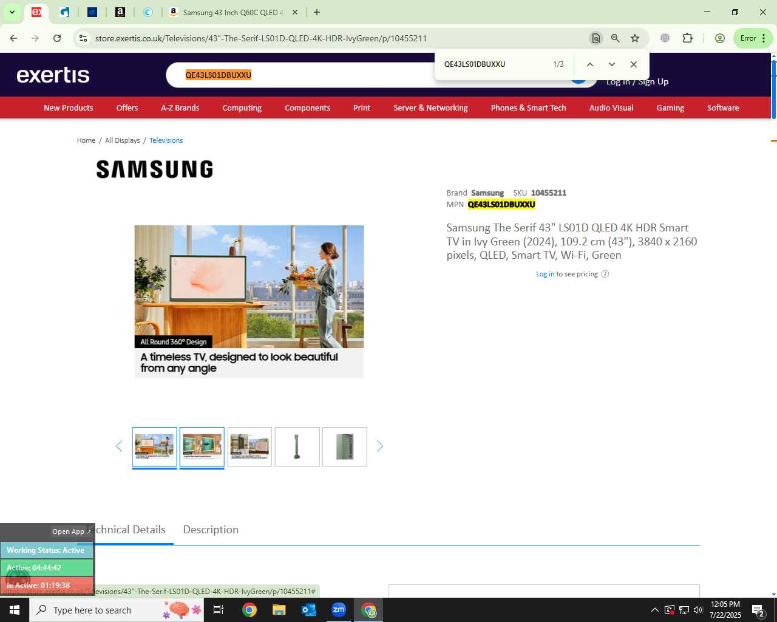Open the Phones & Smart Tech menu
Viewport: 777px width, 622px height.
[529, 108]
